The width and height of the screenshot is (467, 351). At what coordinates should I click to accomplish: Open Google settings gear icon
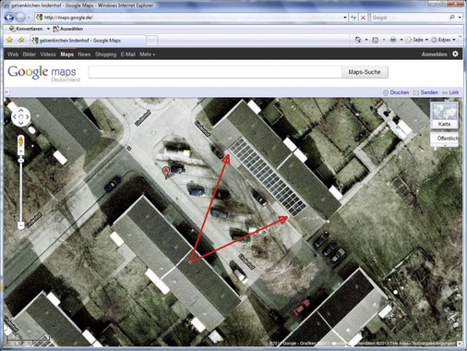click(x=455, y=54)
